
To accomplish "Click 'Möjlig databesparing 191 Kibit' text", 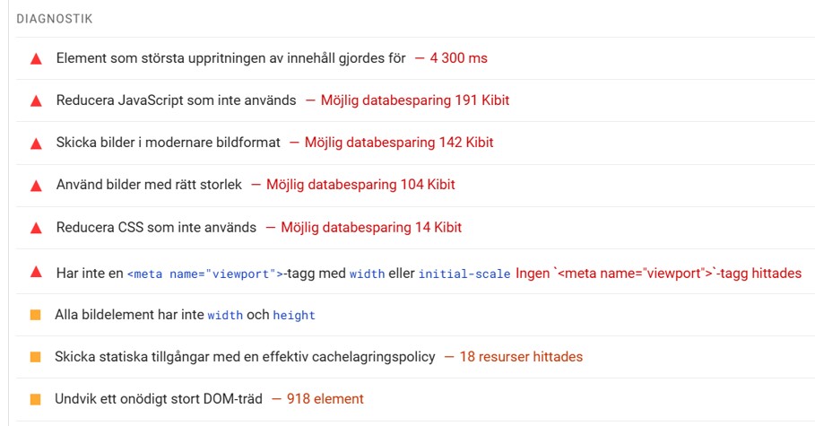I will (x=415, y=100).
